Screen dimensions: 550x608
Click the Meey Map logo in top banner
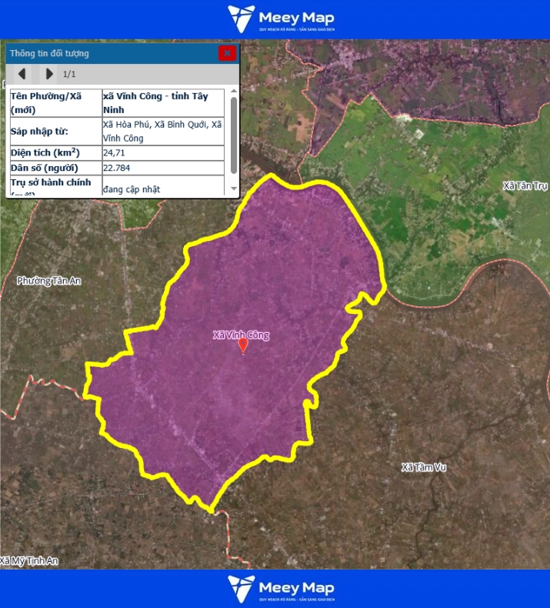282,19
